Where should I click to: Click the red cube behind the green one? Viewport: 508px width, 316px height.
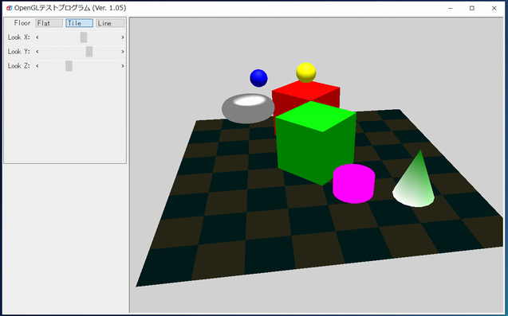pos(306,92)
